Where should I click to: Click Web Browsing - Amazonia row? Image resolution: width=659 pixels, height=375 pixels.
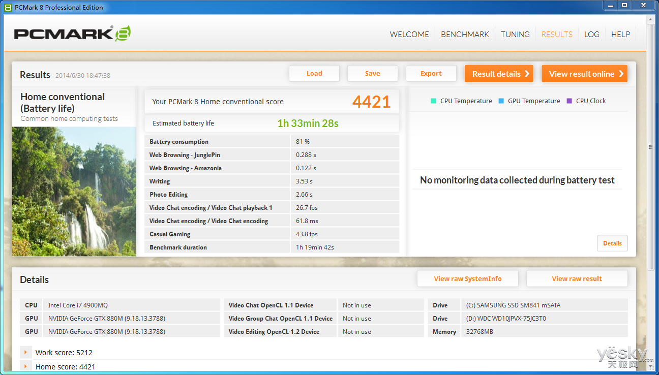click(x=272, y=168)
